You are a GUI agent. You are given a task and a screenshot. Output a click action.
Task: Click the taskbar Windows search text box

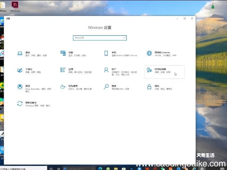tap(24, 168)
